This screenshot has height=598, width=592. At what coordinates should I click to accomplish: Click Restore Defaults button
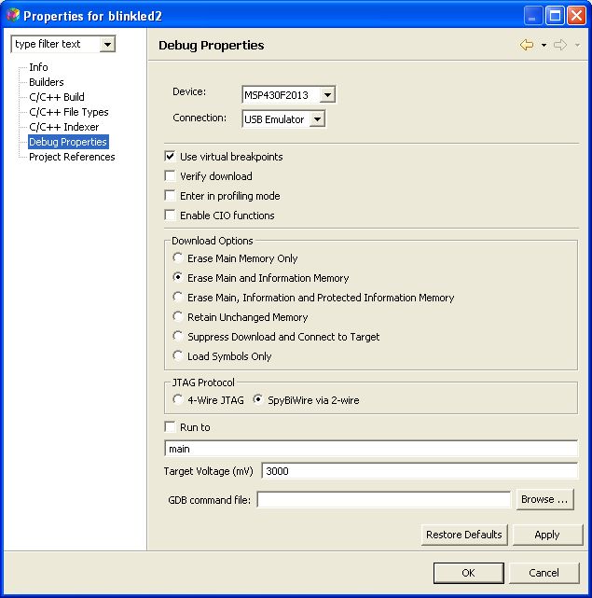pos(464,535)
